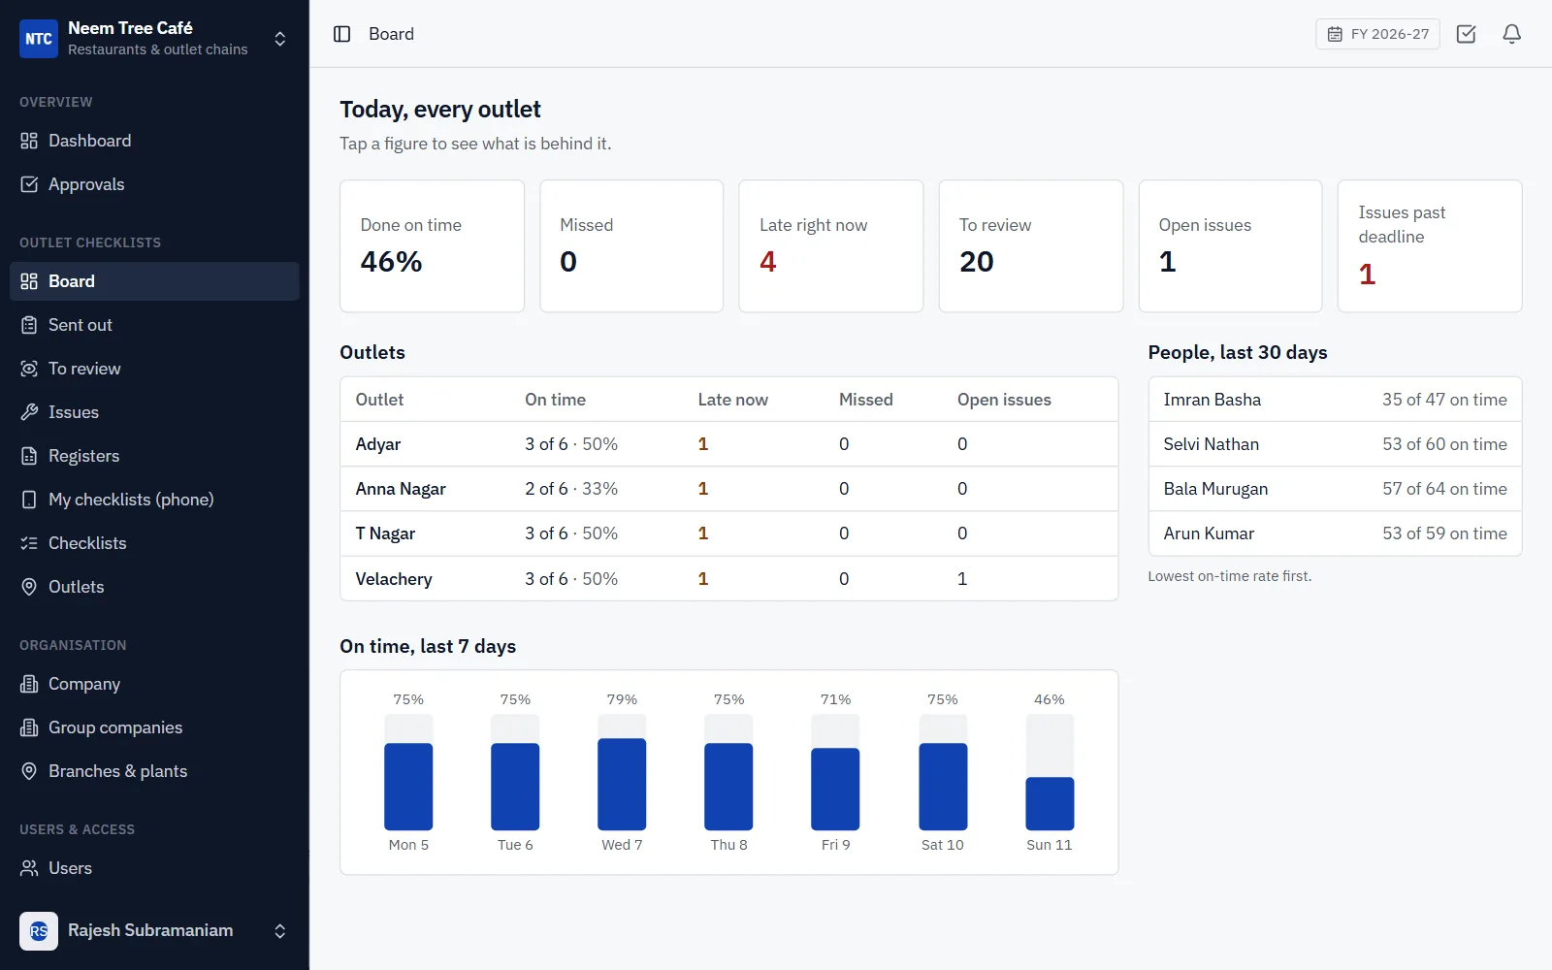Open Company under Organisation
This screenshot has height=970, width=1552.
point(154,684)
